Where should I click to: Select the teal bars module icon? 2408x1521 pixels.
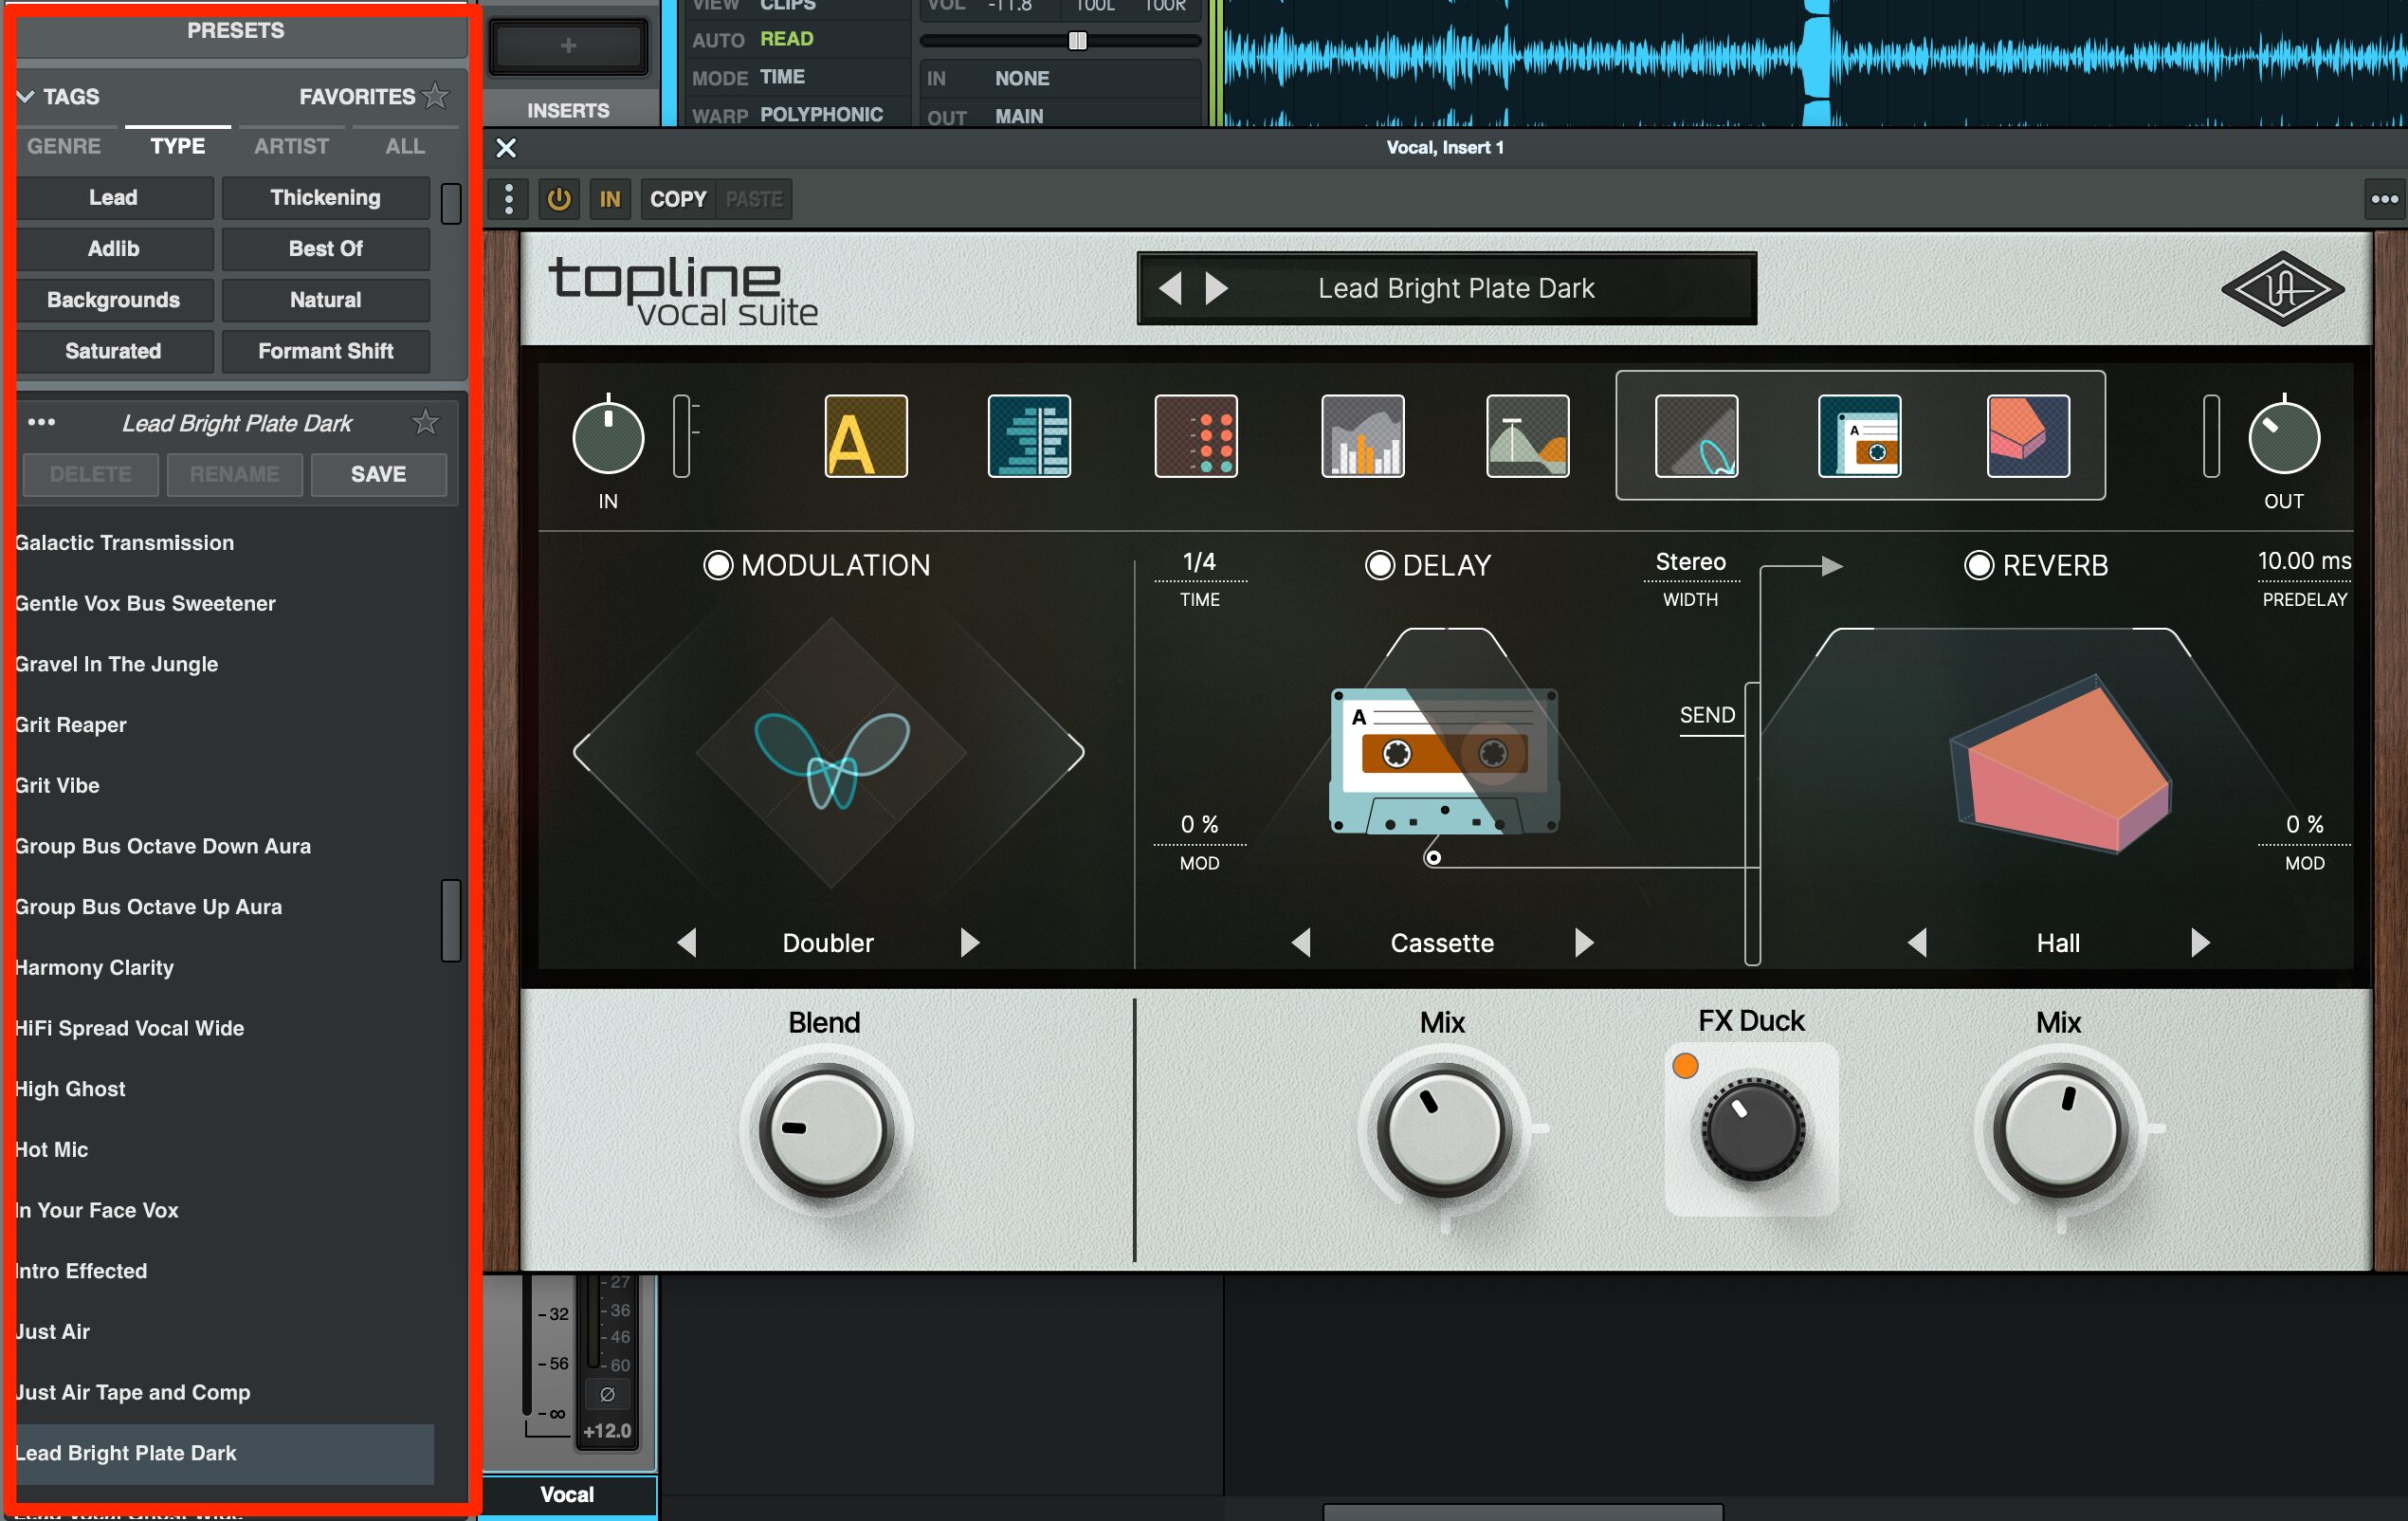coord(1029,436)
